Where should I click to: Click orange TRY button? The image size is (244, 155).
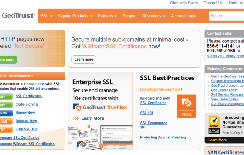pos(6,130)
